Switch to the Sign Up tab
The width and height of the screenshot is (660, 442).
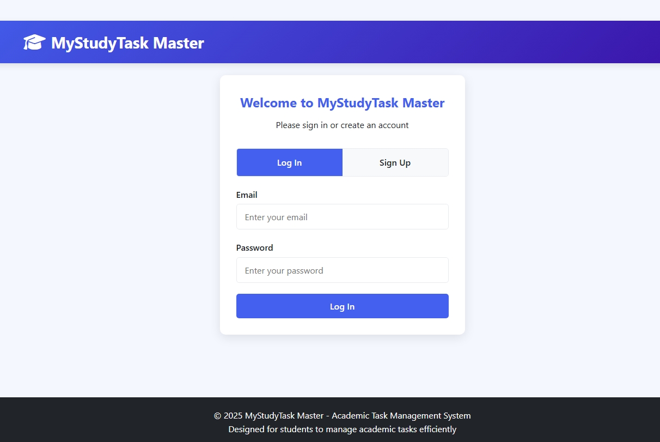(395, 162)
